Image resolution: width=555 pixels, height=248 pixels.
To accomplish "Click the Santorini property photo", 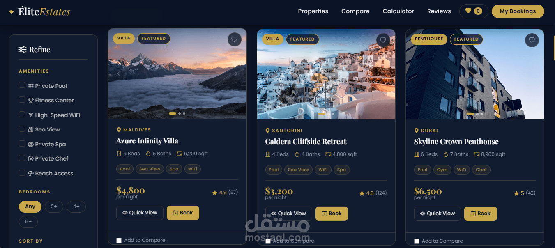I will click(326, 74).
